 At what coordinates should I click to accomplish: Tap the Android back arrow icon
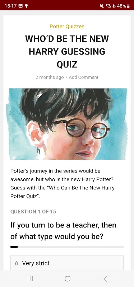click(x=105, y=279)
